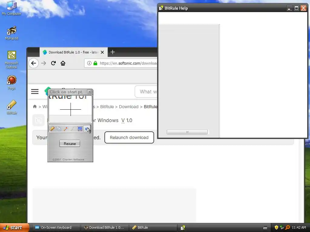Click the help globe icon in BitRule
This screenshot has width=310, height=232.
pyautogui.click(x=87, y=129)
